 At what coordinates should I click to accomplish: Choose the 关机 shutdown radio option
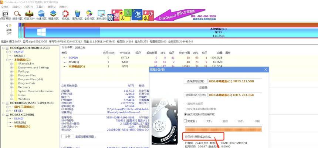(x=207, y=121)
